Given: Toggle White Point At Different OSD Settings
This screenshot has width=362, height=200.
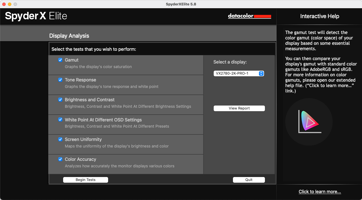Looking at the screenshot, I should click(60, 119).
